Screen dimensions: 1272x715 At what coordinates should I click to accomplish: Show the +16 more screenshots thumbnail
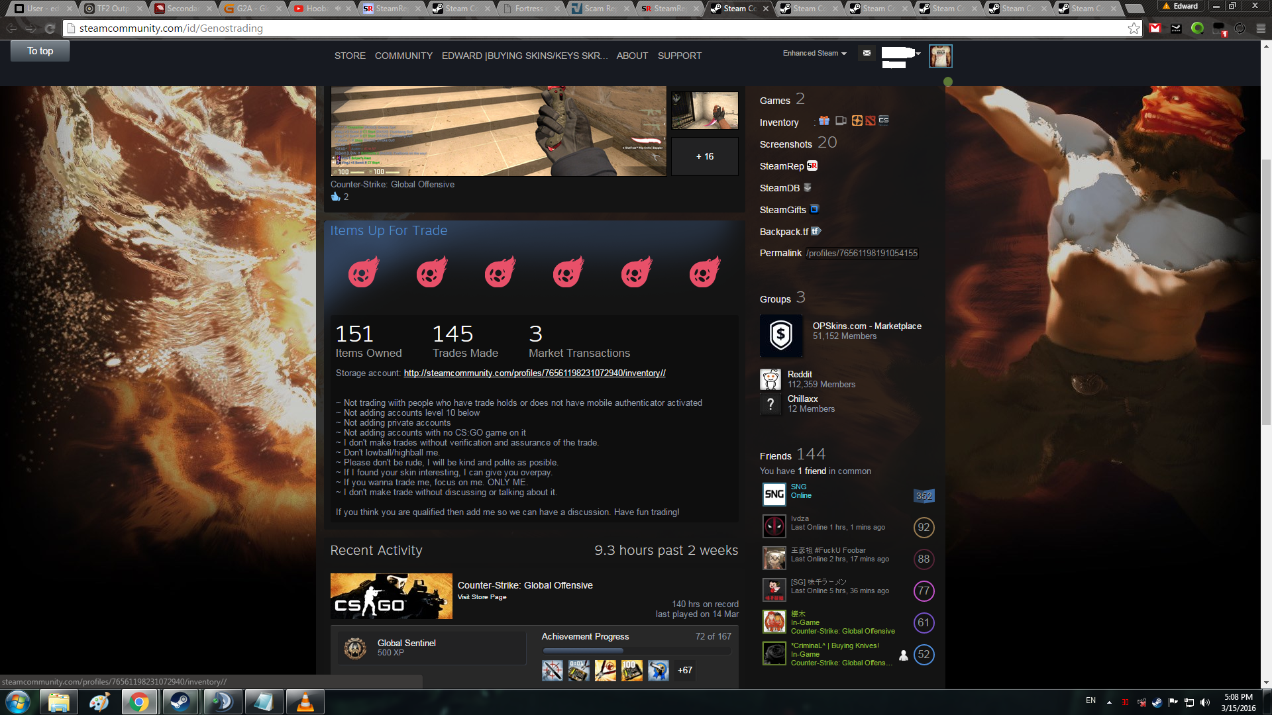pyautogui.click(x=704, y=156)
